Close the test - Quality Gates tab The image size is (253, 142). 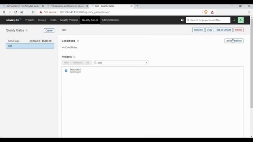tap(131, 6)
